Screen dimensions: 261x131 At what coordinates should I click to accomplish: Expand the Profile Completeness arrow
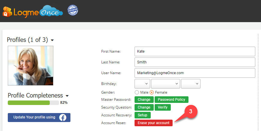pos(67,96)
